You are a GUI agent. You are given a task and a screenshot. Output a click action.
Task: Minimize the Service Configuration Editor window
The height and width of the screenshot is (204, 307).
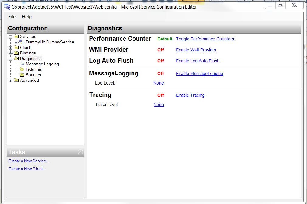pyautogui.click(x=270, y=5)
